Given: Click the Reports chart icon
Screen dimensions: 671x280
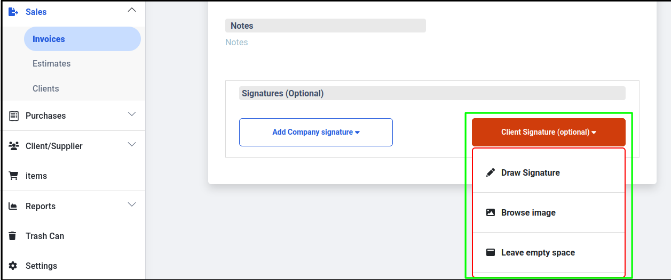Looking at the screenshot, I should pyautogui.click(x=14, y=206).
